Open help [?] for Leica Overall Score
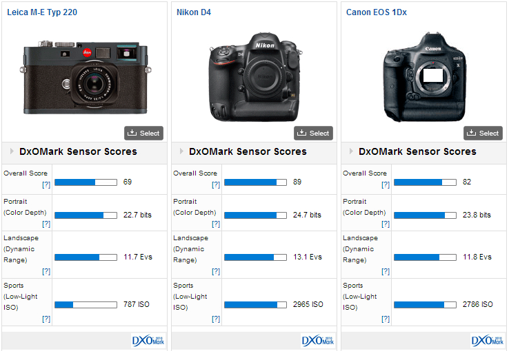The image size is (509, 351). (46, 185)
